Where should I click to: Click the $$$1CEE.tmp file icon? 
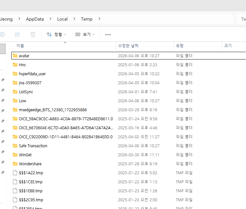pos(15,182)
